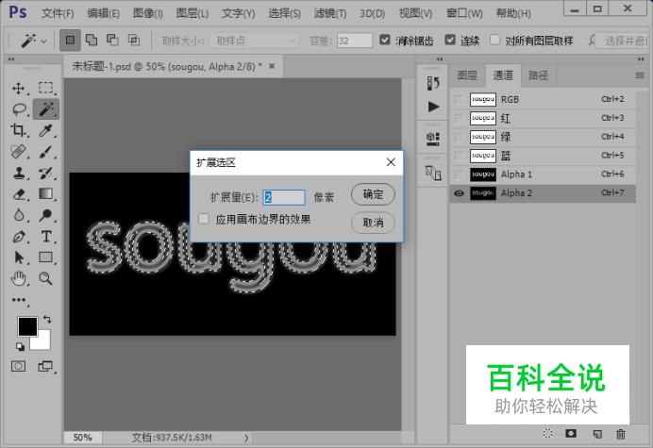Viewport: 653px width, 448px height.
Task: Select the Eraser tool
Action: click(x=18, y=194)
